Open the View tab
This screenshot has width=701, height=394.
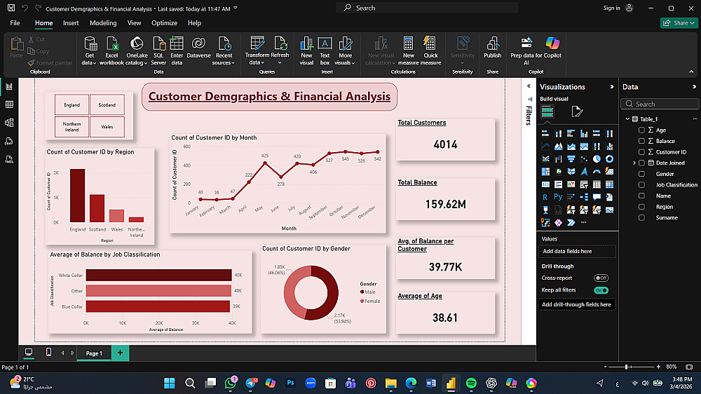[134, 23]
